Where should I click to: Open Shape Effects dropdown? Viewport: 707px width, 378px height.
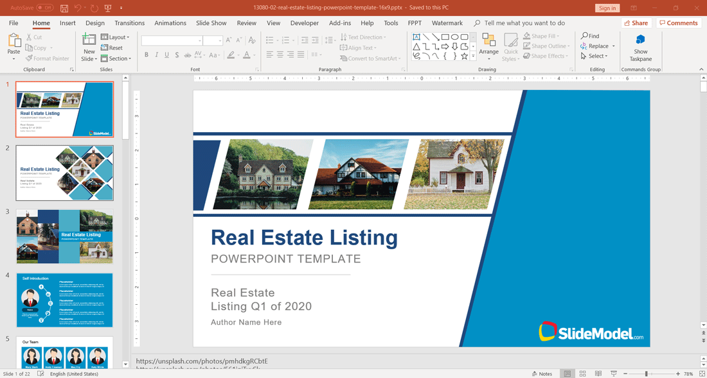545,56
